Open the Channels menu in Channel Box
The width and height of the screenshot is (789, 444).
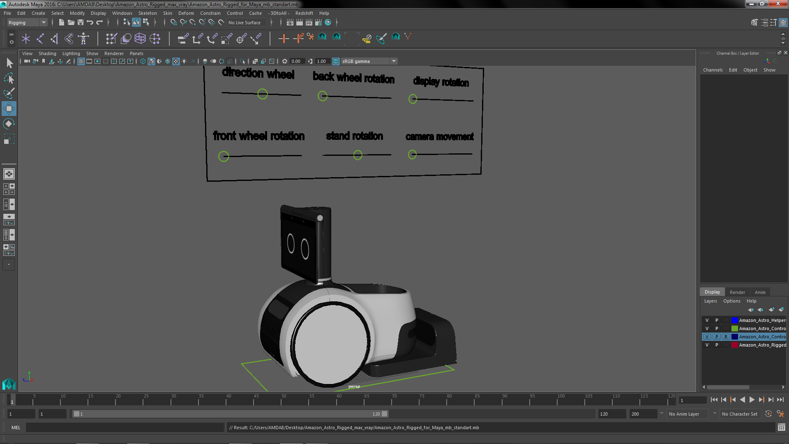click(x=713, y=70)
